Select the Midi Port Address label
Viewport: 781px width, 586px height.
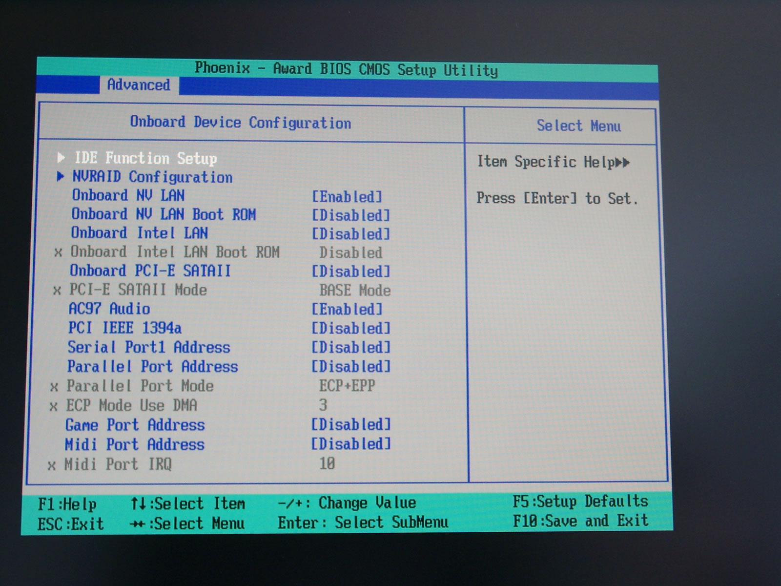pos(135,444)
